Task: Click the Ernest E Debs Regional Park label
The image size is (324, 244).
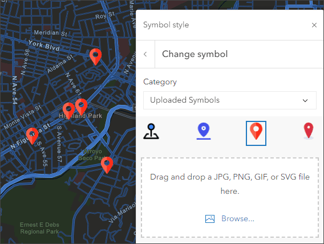Action: click(39, 228)
